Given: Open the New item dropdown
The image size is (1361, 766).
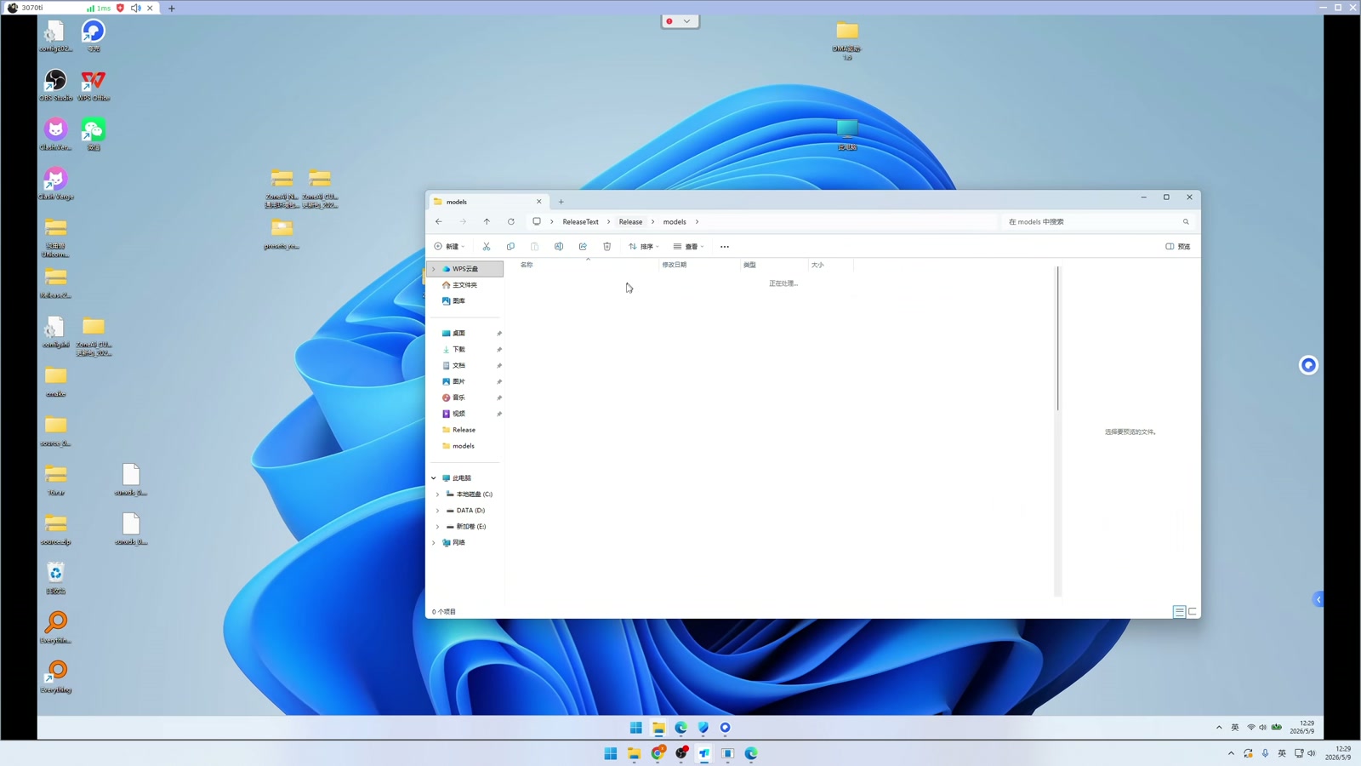Looking at the screenshot, I should pos(450,247).
